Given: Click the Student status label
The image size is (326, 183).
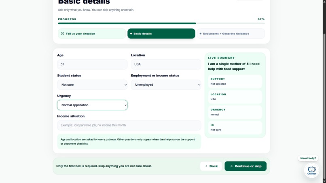Looking at the screenshot, I should [69, 76].
